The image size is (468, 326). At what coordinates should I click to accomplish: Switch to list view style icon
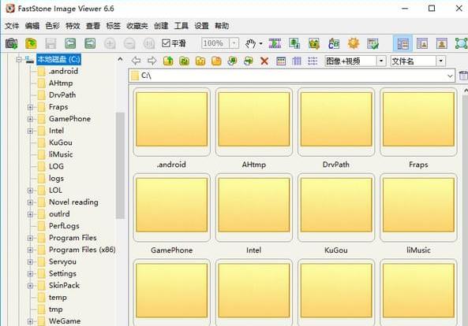pyautogui.click(x=313, y=61)
